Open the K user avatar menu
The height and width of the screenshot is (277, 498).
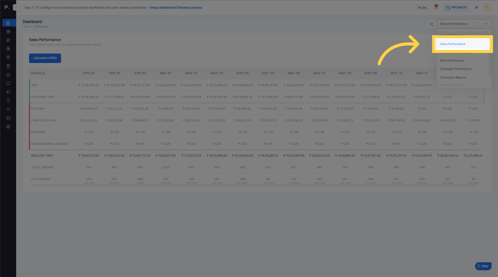[487, 7]
